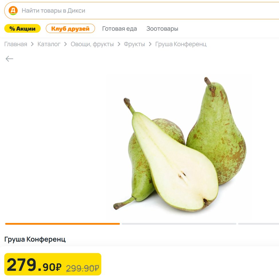The width and height of the screenshot is (279, 280).
Task: Open the Зоотовары menu item
Action: pyautogui.click(x=162, y=29)
